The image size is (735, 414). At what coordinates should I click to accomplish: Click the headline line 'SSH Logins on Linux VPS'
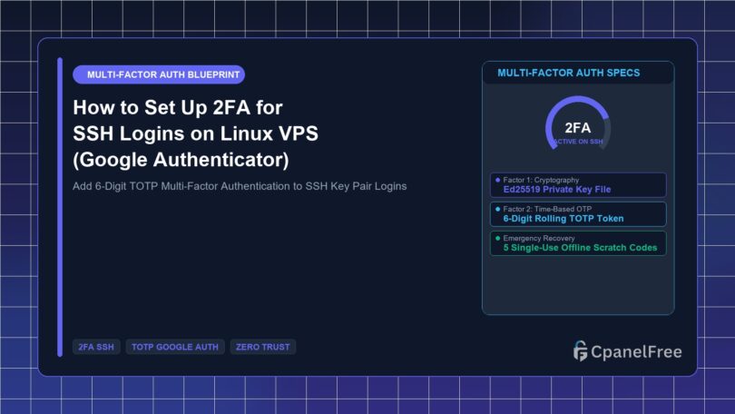pos(195,134)
